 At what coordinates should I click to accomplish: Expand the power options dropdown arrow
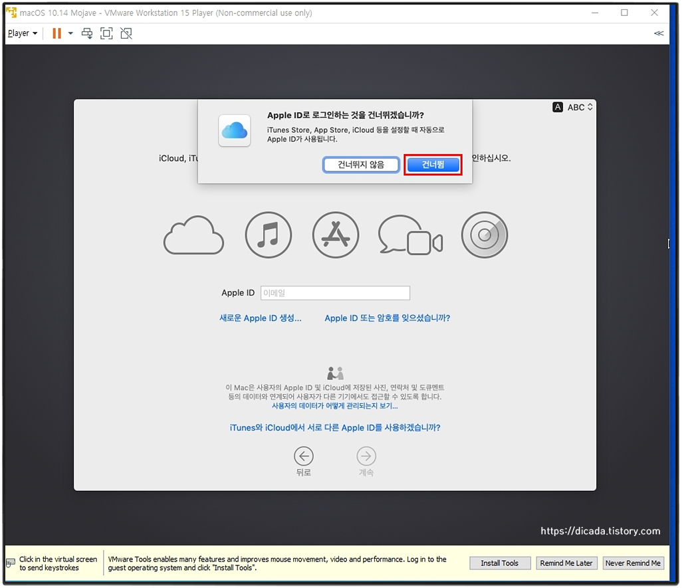click(x=70, y=33)
